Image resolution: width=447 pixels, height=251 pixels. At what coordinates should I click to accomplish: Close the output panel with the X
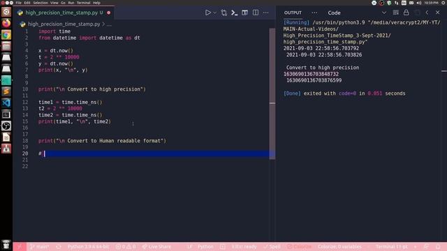438,13
